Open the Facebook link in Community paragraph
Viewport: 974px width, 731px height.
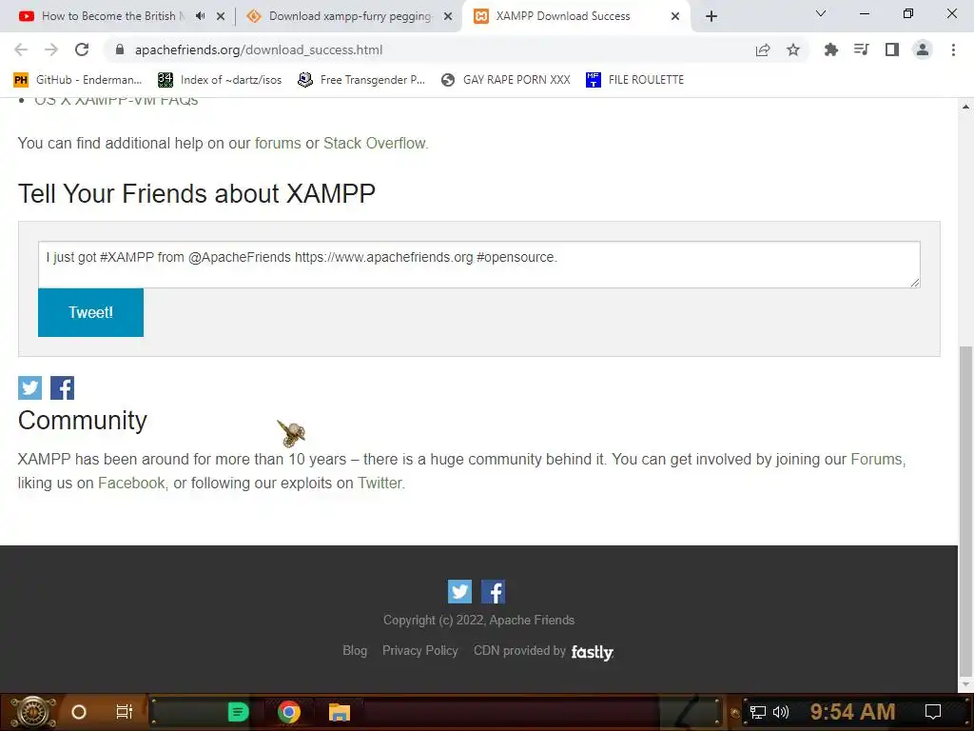(x=131, y=483)
